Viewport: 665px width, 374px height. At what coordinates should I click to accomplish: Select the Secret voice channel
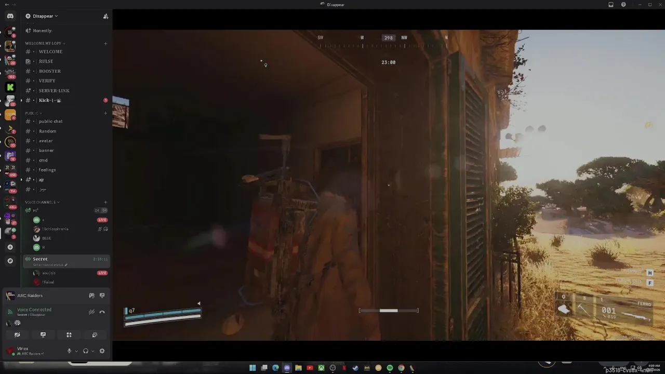[x=66, y=261]
